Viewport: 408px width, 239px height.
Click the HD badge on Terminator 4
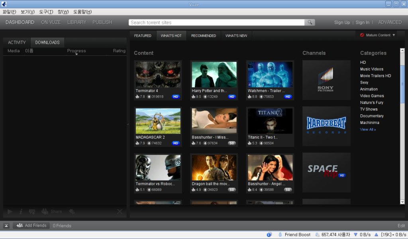coord(176,97)
